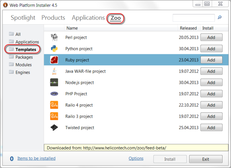
Task: Add the Node.js project
Action: [x=211, y=83]
